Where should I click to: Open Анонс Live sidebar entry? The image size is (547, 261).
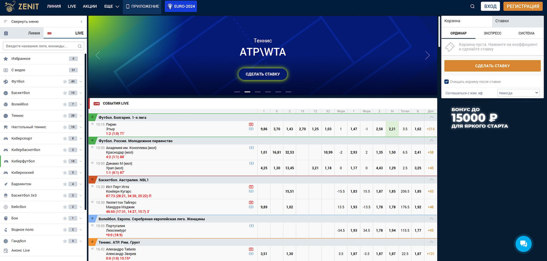click(43, 251)
